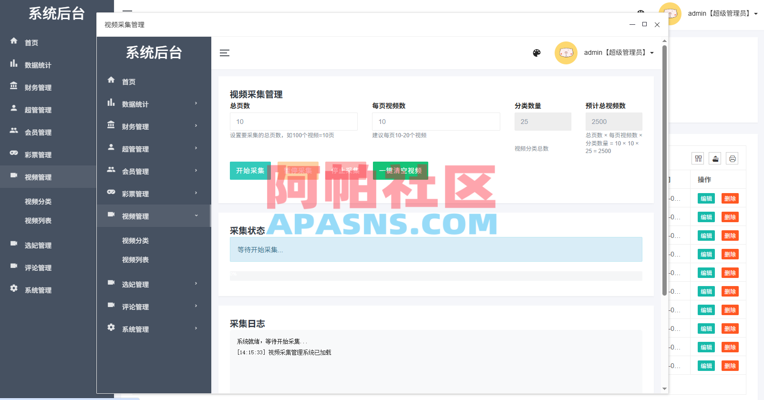
Task: Click the avatar image beside admin in the popup
Action: tap(566, 53)
